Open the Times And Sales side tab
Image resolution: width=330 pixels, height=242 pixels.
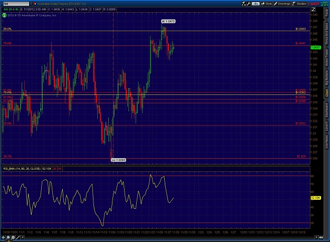pos(326,33)
